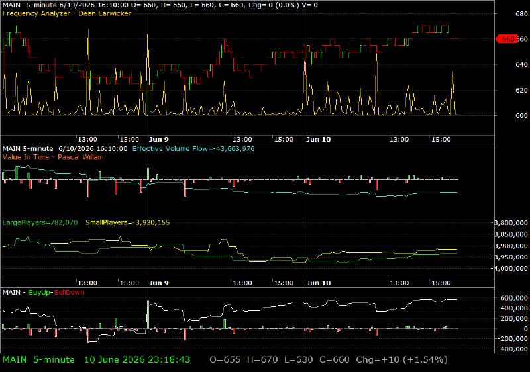The height and width of the screenshot is (372, 530).
Task: Click the 640 price axis label
Action: pyautogui.click(x=521, y=64)
